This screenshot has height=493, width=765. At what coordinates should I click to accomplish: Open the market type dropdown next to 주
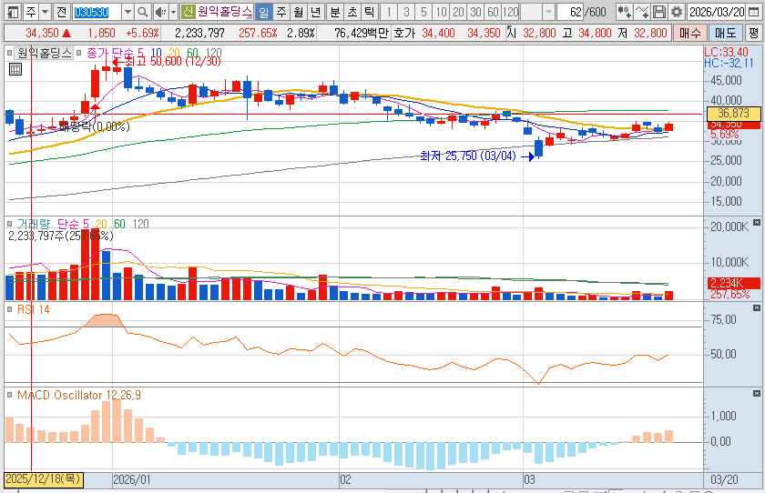pos(45,12)
